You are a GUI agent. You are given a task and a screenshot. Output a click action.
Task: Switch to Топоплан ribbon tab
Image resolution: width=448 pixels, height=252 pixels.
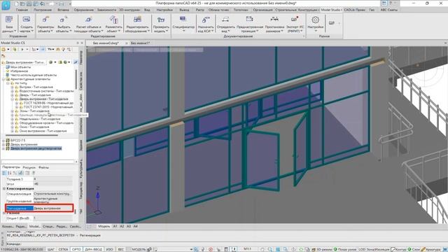241,10
